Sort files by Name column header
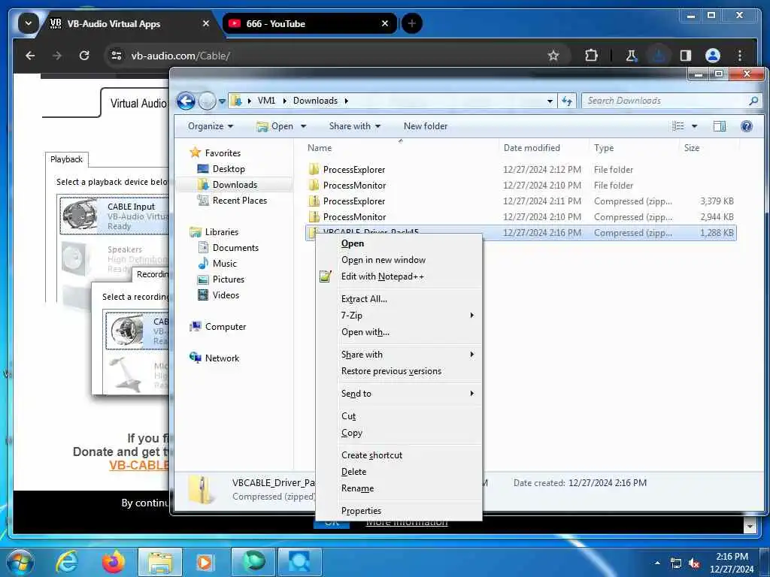 pyautogui.click(x=319, y=148)
